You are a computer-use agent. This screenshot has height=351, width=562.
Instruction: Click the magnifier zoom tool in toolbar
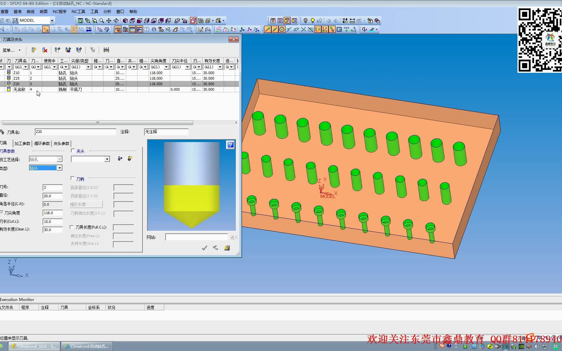(102, 21)
